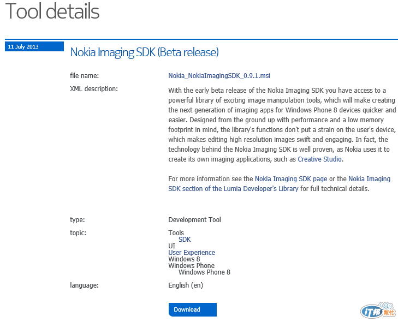398x322 pixels.
Task: Open the User Experience topic link
Action: coord(192,253)
